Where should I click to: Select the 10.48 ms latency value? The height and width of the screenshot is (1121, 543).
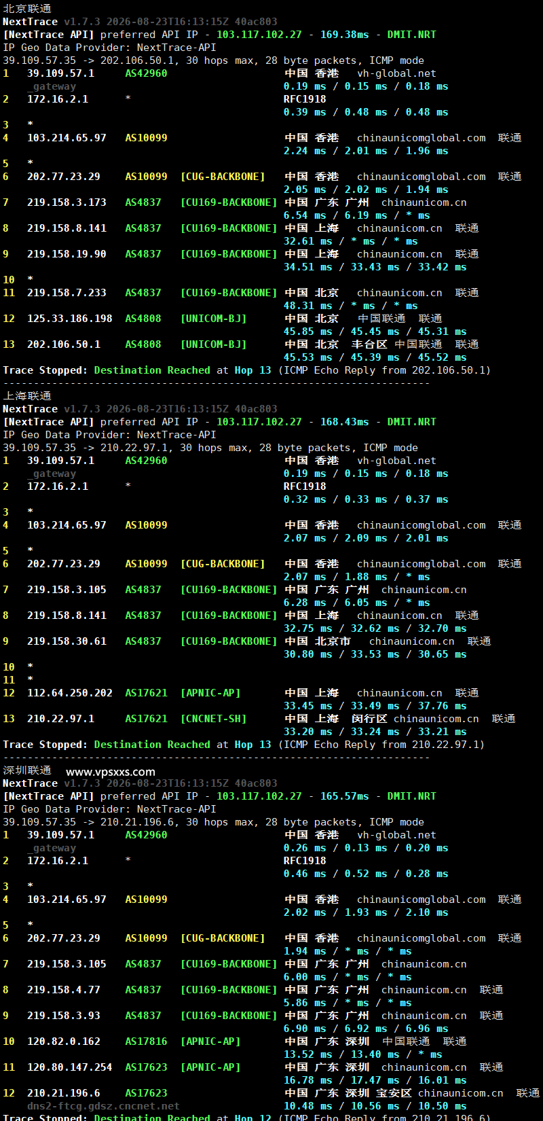pos(308,1106)
